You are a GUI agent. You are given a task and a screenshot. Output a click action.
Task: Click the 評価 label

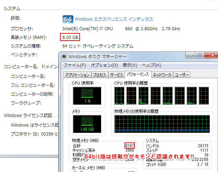pos(16,18)
